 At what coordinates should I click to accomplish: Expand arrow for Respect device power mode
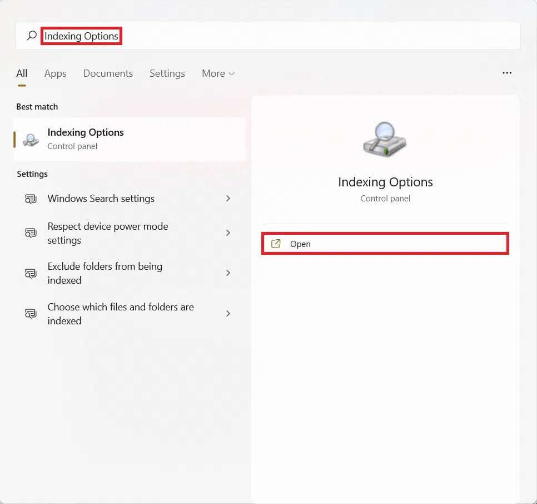tap(228, 233)
